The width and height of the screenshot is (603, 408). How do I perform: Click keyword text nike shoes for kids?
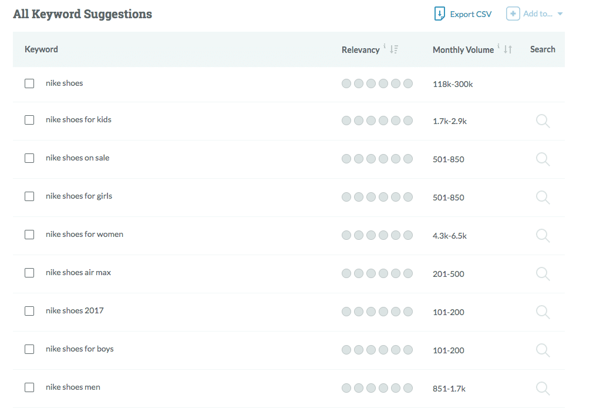[79, 120]
